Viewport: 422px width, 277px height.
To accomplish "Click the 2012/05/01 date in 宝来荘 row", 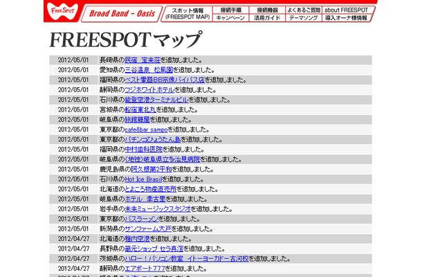I will pyautogui.click(x=73, y=60).
